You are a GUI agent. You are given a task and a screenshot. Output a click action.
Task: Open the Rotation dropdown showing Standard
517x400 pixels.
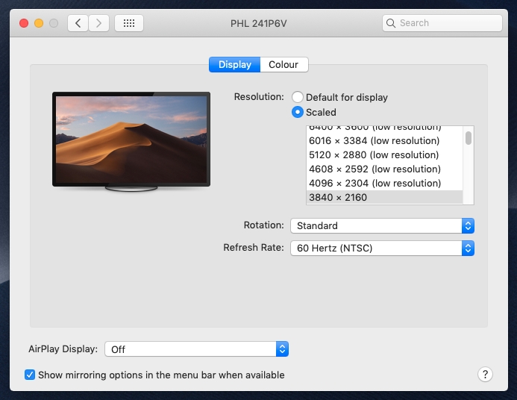click(382, 226)
